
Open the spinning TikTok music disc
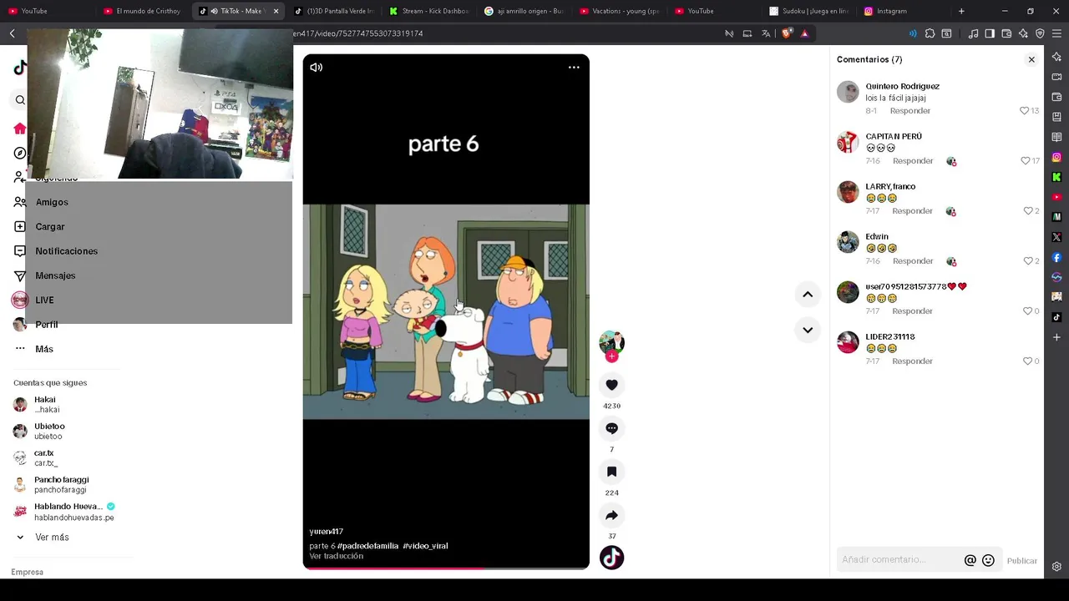611,558
